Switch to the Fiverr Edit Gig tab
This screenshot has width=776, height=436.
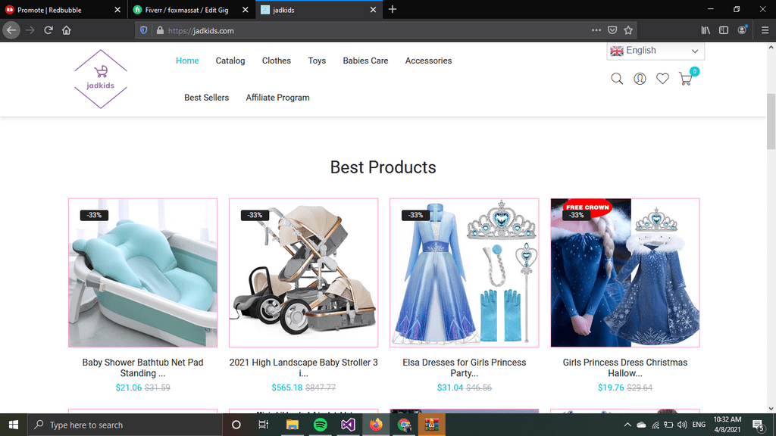pos(192,10)
